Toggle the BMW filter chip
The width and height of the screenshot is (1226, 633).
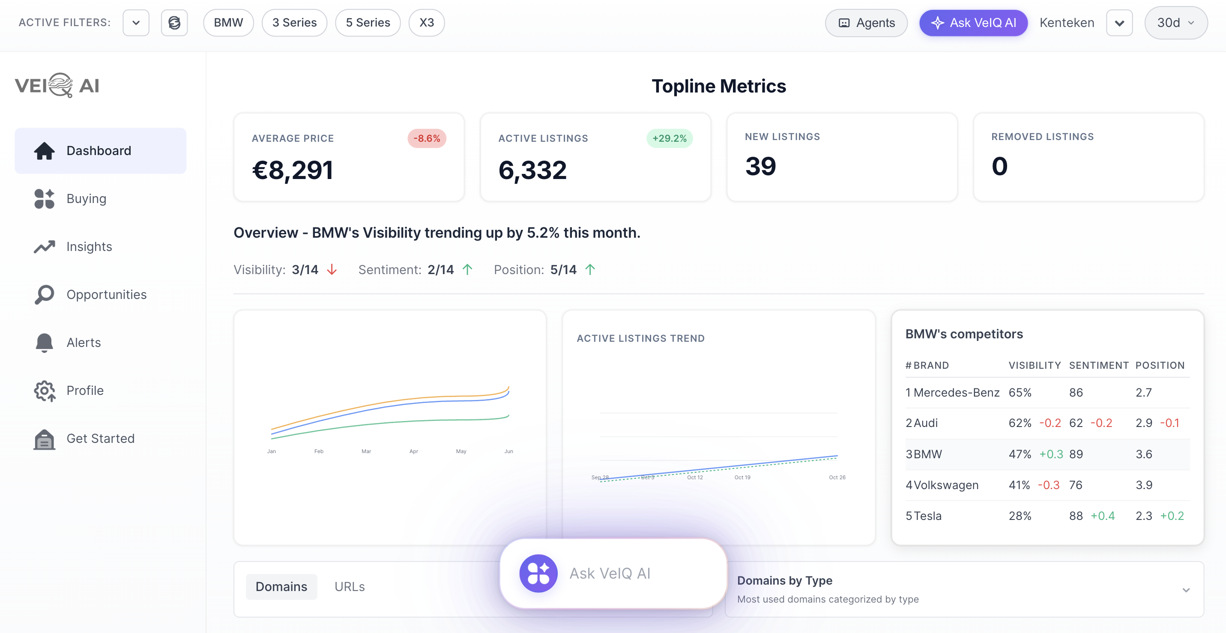click(228, 22)
